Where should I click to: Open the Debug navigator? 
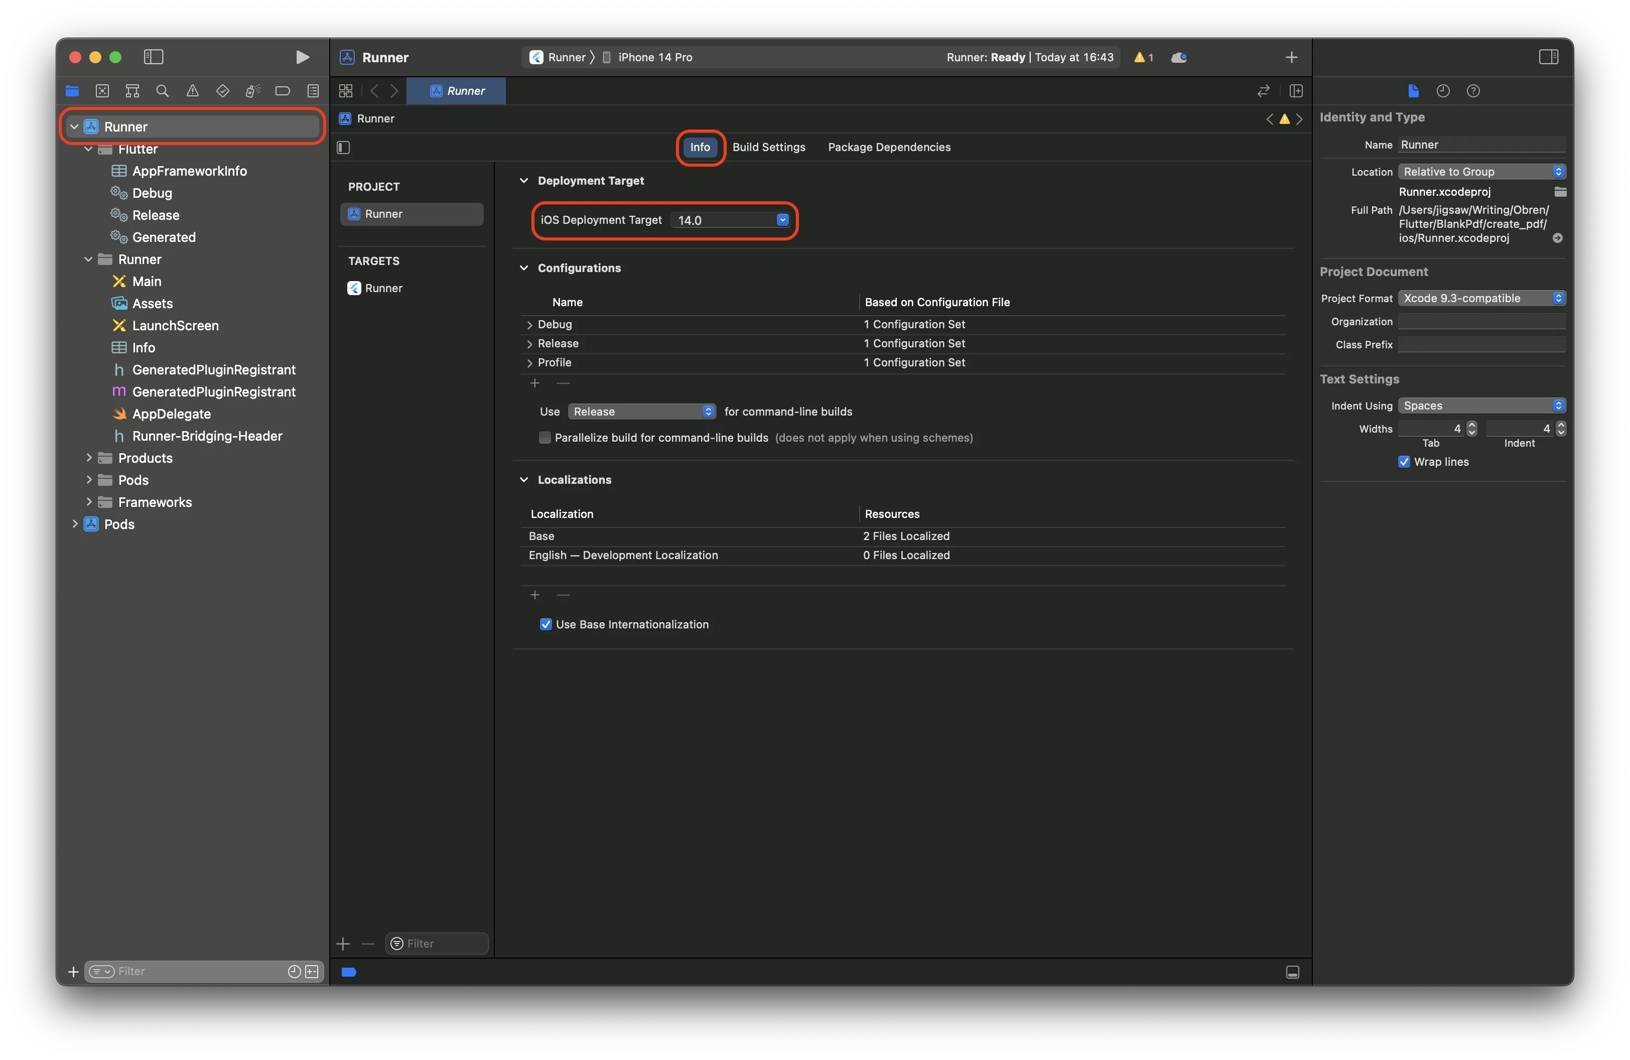252,90
